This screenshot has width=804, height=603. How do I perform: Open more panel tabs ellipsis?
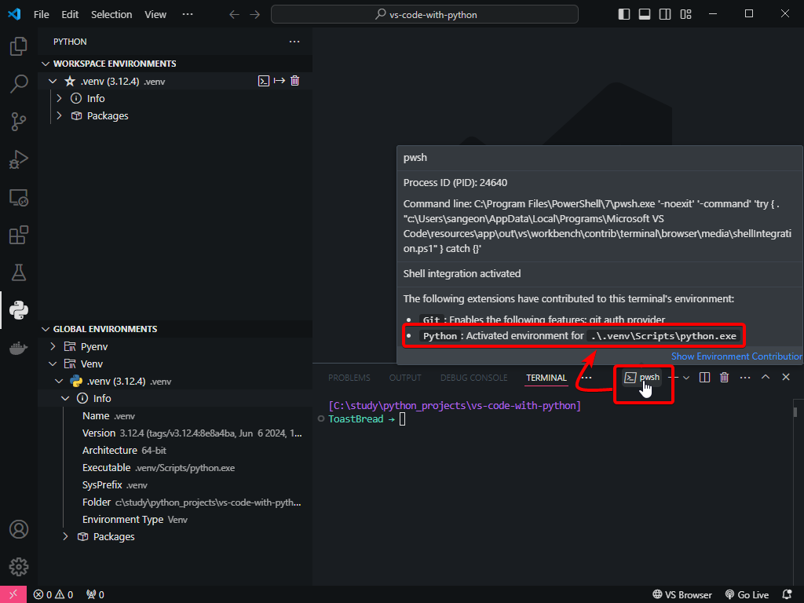tap(587, 378)
